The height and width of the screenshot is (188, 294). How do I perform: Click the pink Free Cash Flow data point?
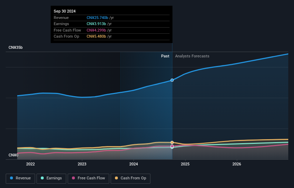point(172,146)
